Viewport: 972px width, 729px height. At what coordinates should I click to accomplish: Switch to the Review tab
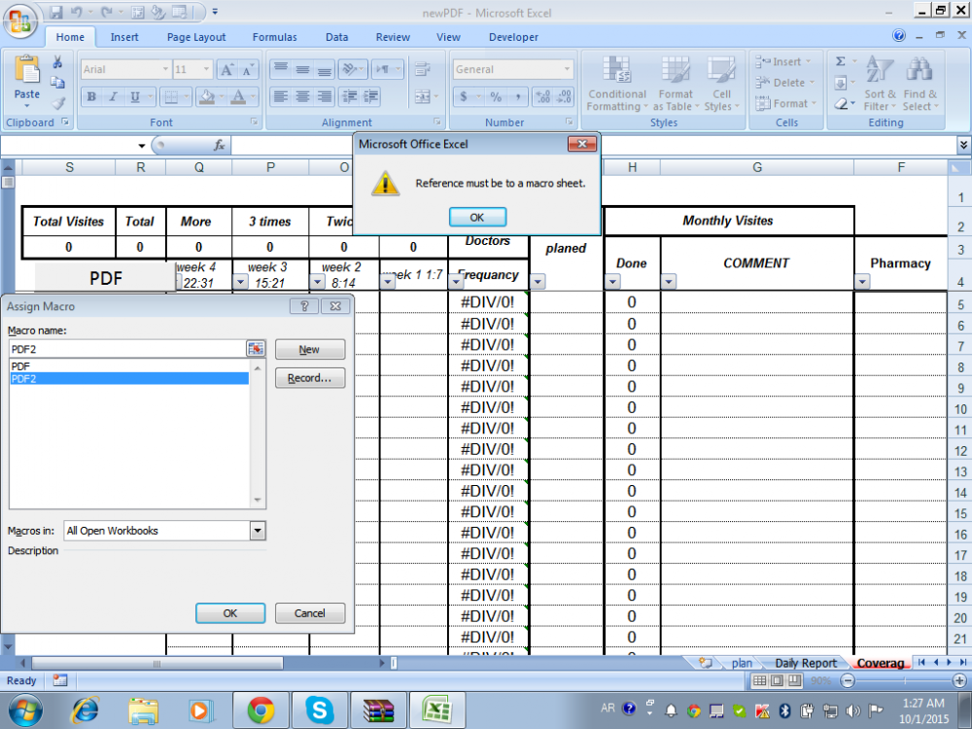[x=393, y=37]
